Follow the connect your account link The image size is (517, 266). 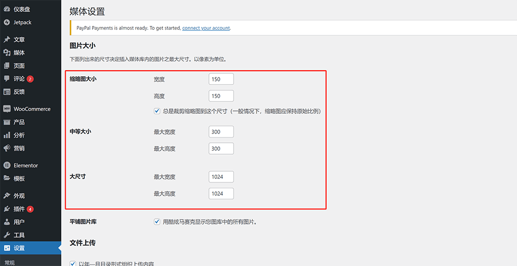coord(206,28)
